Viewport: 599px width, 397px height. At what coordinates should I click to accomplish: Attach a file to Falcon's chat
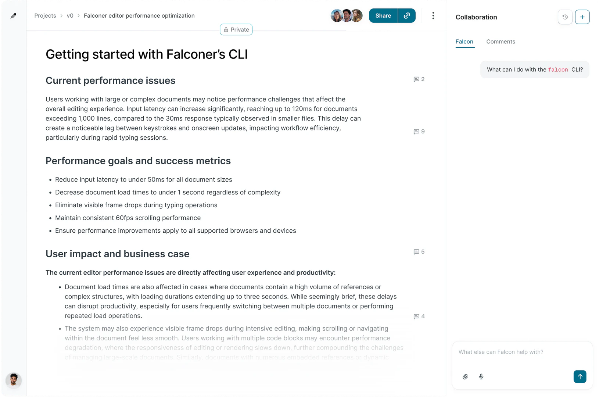(465, 376)
